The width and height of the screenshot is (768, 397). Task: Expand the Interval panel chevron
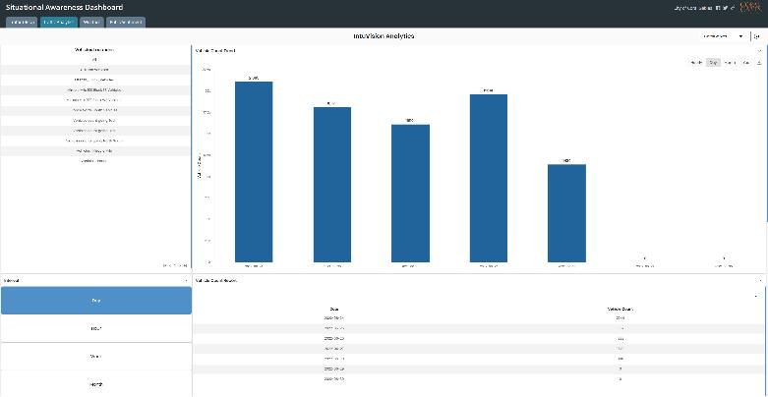(187, 280)
